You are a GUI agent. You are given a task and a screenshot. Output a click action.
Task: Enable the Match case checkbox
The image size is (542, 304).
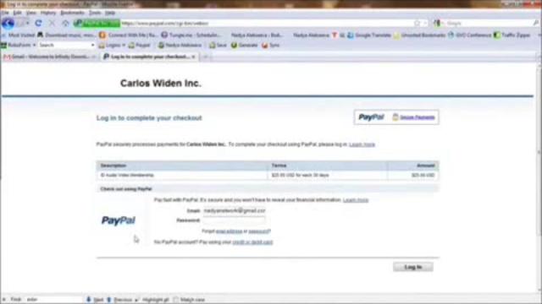pos(176,300)
